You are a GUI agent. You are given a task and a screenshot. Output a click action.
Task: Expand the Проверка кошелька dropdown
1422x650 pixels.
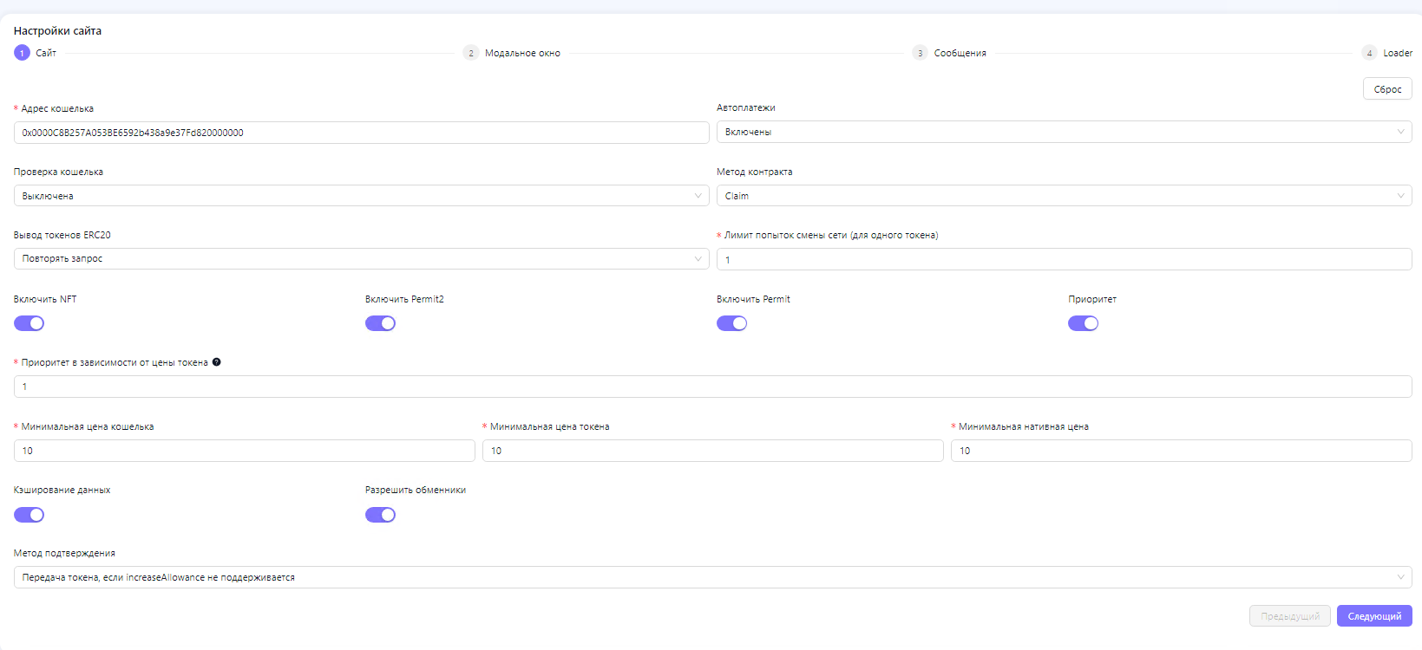(x=361, y=196)
